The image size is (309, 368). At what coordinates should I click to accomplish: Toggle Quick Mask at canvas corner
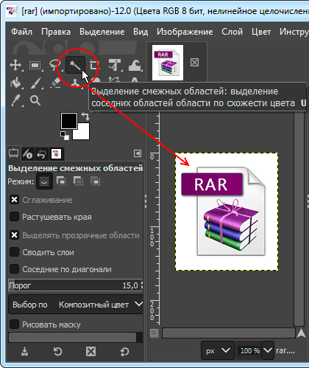point(154,333)
